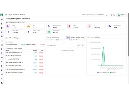
Task: Open the Admin account dropdown
Action: tap(122, 15)
